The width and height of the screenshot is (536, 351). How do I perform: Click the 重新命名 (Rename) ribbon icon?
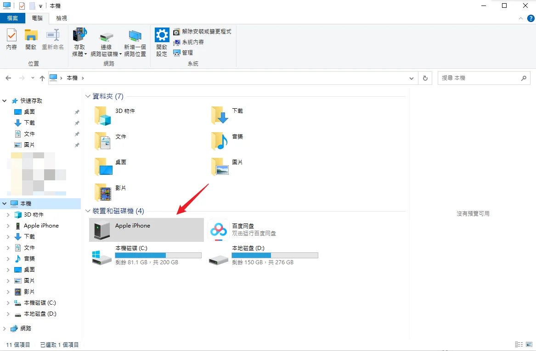click(x=52, y=40)
